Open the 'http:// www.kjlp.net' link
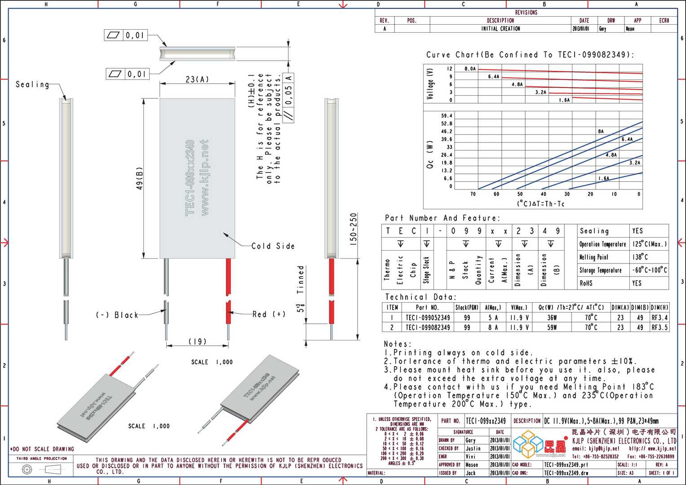 (x=652, y=449)
